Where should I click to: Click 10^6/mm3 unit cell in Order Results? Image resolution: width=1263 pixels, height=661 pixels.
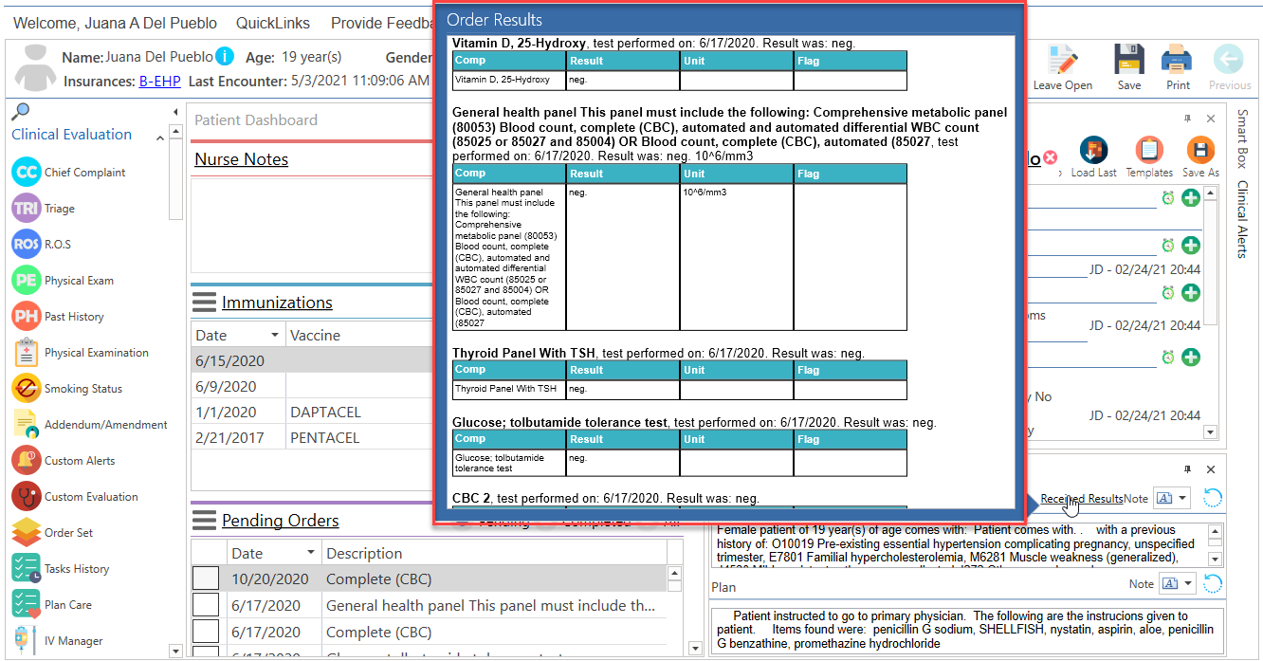pos(737,257)
